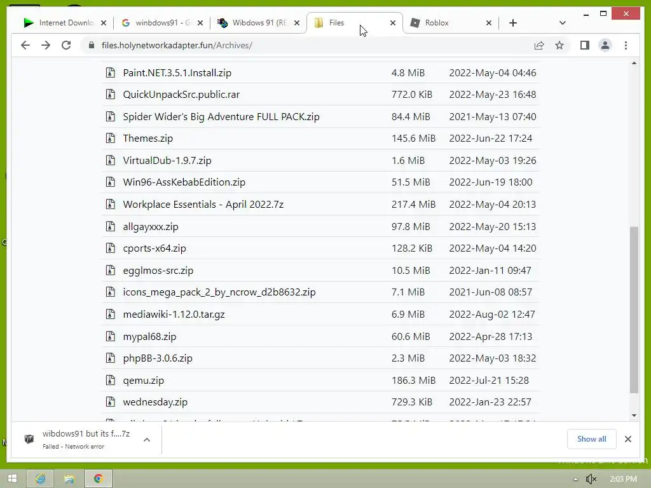The height and width of the screenshot is (488, 651).
Task: Close the winbdows91 Google tab
Action: pyautogui.click(x=200, y=23)
